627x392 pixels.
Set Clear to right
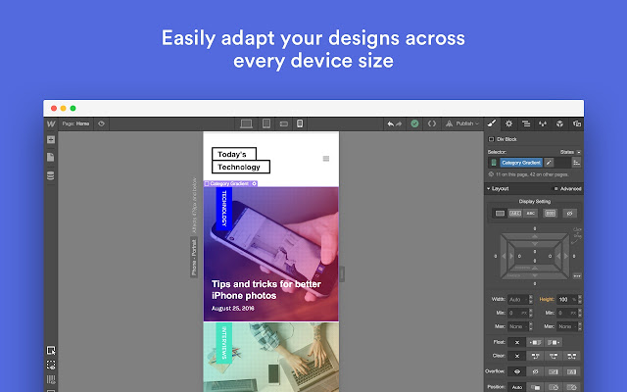click(x=554, y=356)
